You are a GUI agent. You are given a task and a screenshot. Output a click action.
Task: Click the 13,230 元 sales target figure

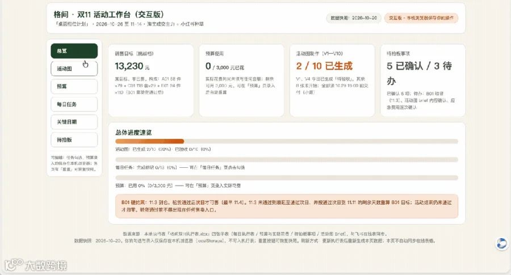pos(132,66)
